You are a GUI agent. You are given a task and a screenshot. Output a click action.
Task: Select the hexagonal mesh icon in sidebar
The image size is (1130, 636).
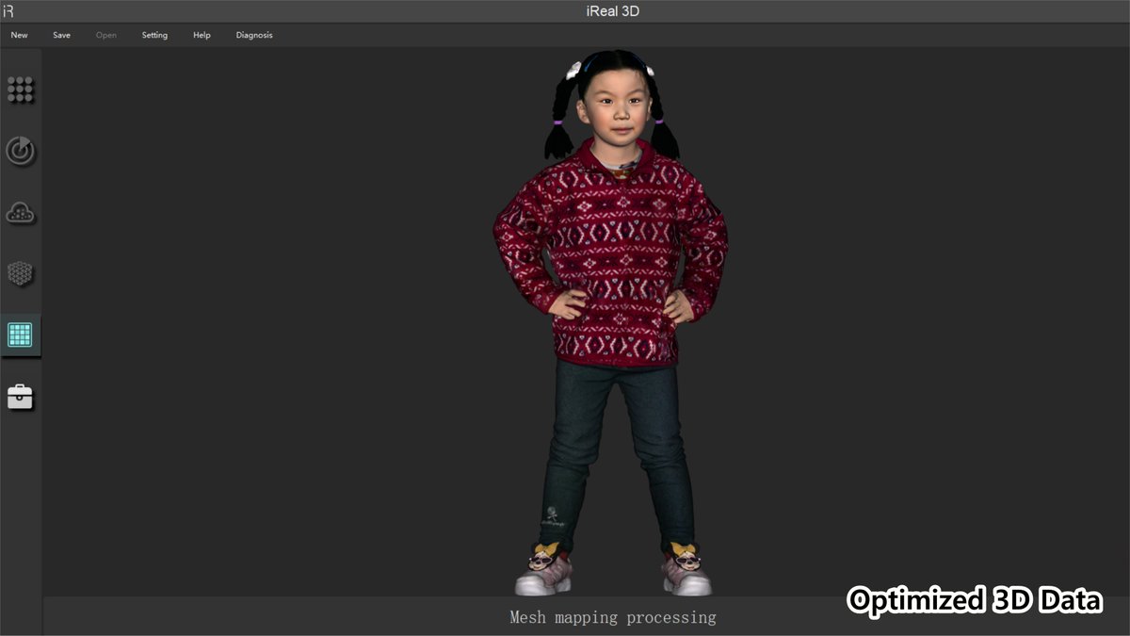21,274
